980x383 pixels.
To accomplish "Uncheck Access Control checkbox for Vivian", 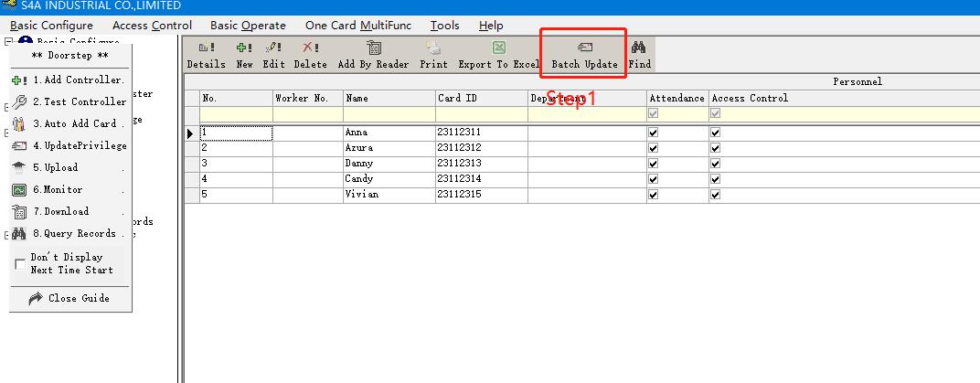I will pyautogui.click(x=715, y=195).
